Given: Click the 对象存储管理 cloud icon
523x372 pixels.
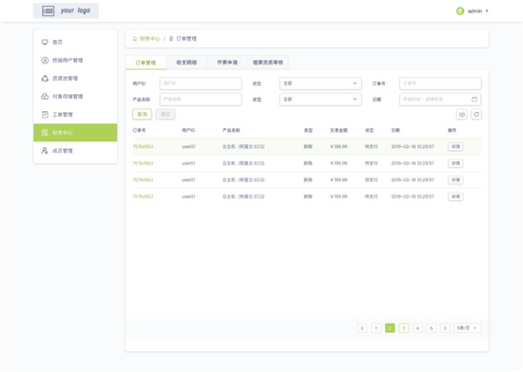Looking at the screenshot, I should coord(45,96).
